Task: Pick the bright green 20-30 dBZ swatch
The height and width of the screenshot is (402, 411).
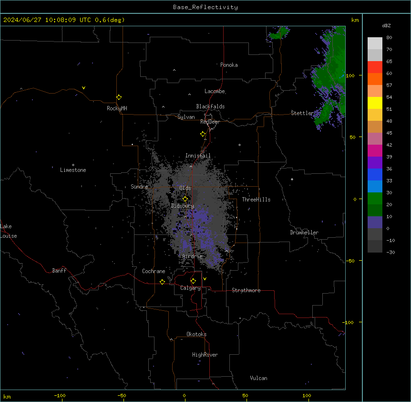Action: tap(375, 199)
